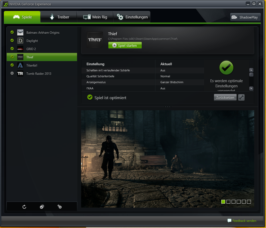Go to the Einstellungen tab
The width and height of the screenshot is (266, 228).
pos(132,17)
